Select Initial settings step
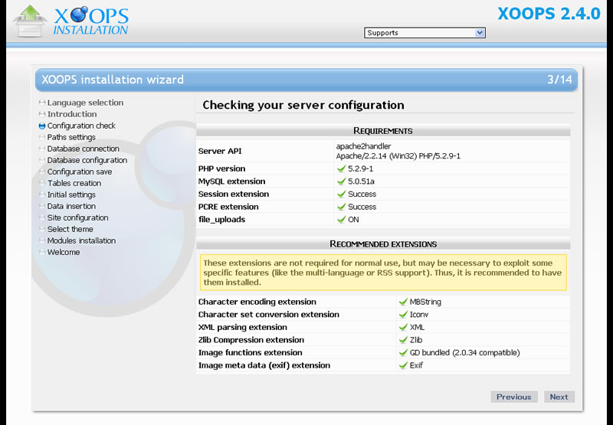Screen dimensions: 613x425 [x=71, y=195]
